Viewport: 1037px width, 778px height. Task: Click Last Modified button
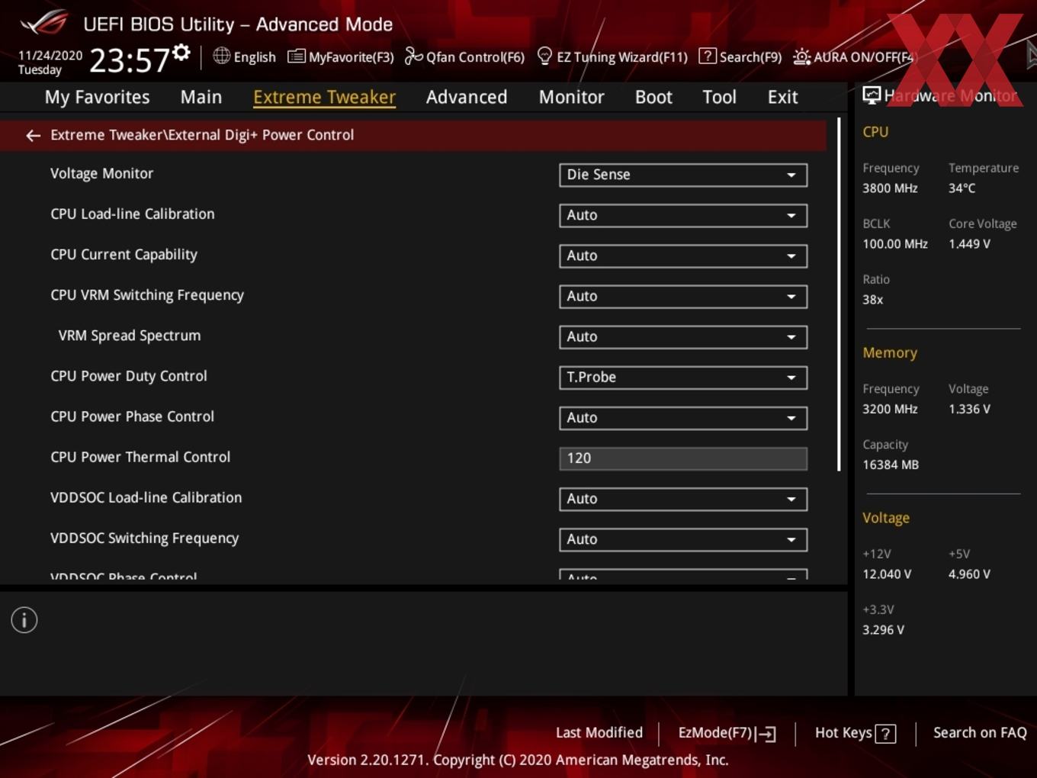[x=599, y=733]
